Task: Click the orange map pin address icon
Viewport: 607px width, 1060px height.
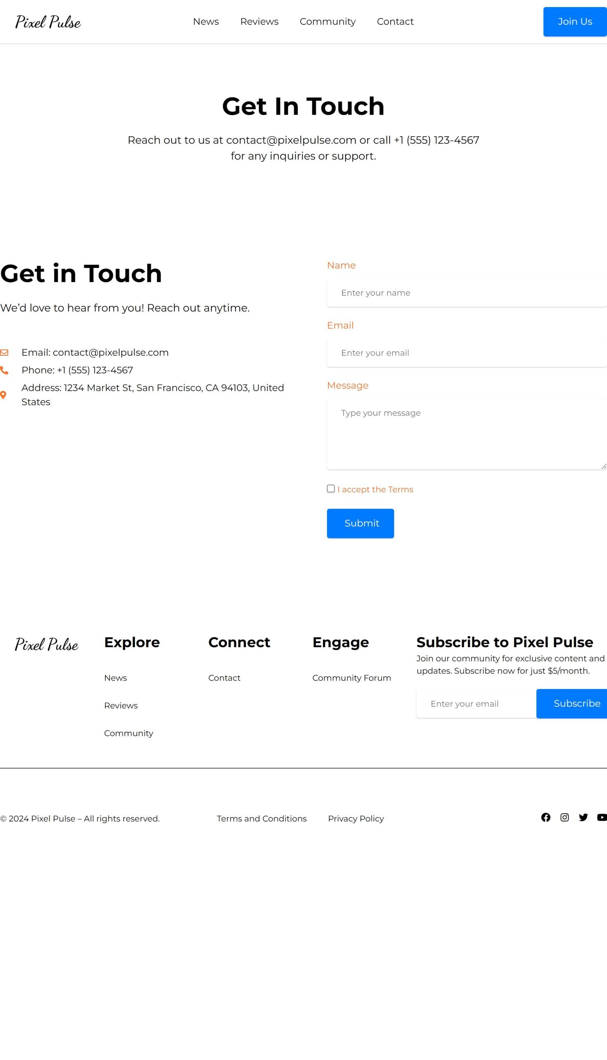Action: [3, 395]
